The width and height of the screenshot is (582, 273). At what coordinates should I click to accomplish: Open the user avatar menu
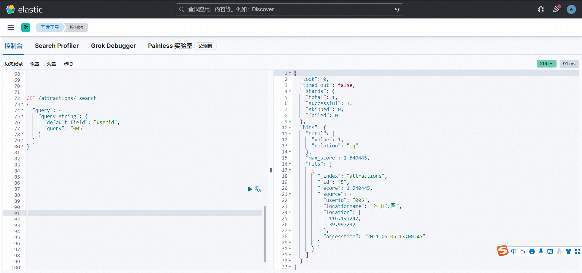571,9
